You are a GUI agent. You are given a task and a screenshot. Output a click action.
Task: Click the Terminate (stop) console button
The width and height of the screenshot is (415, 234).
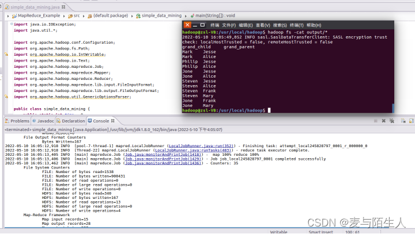point(375,121)
